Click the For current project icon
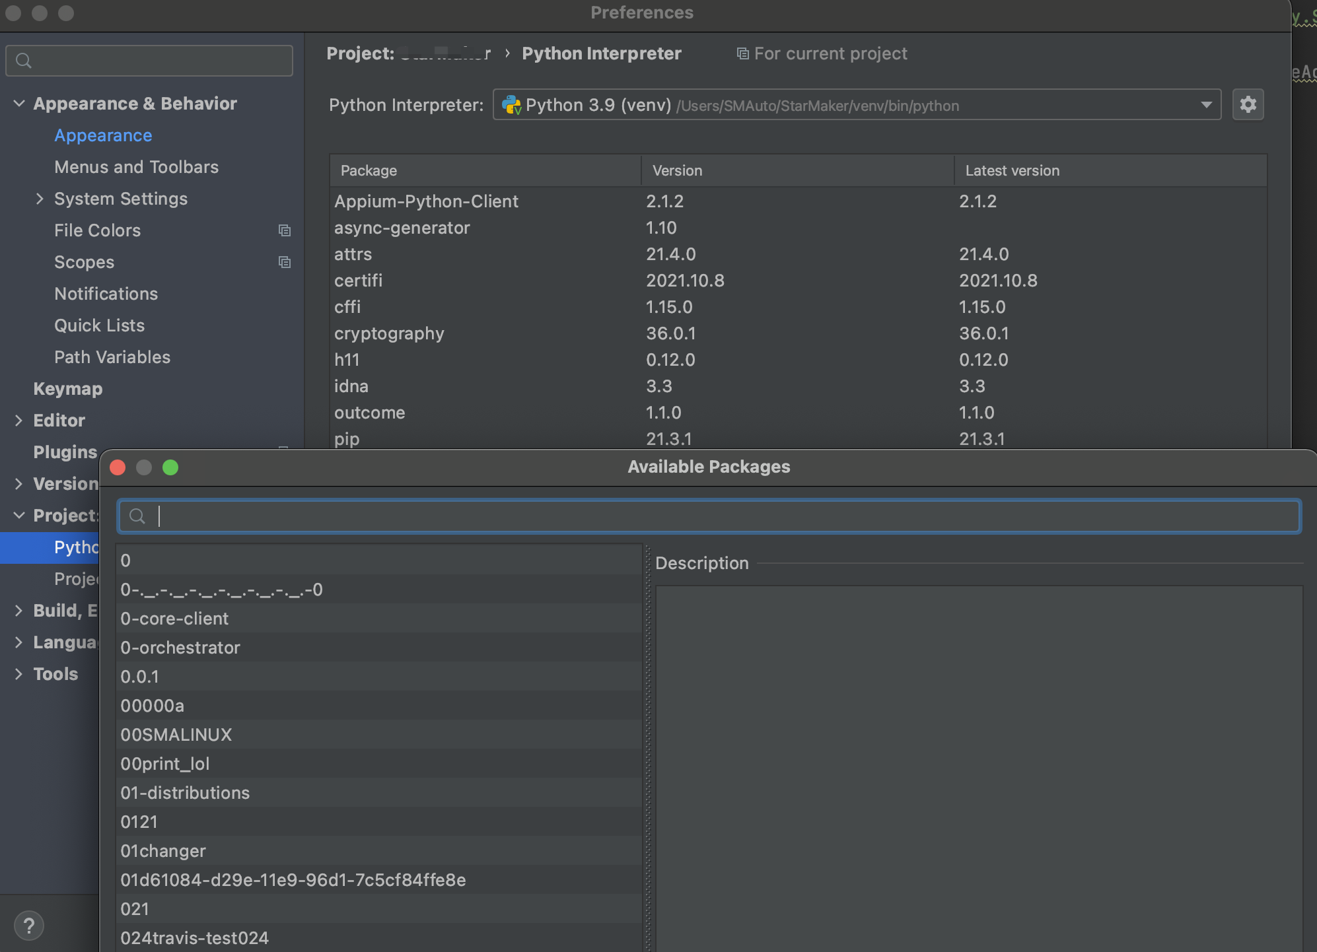 coord(742,53)
